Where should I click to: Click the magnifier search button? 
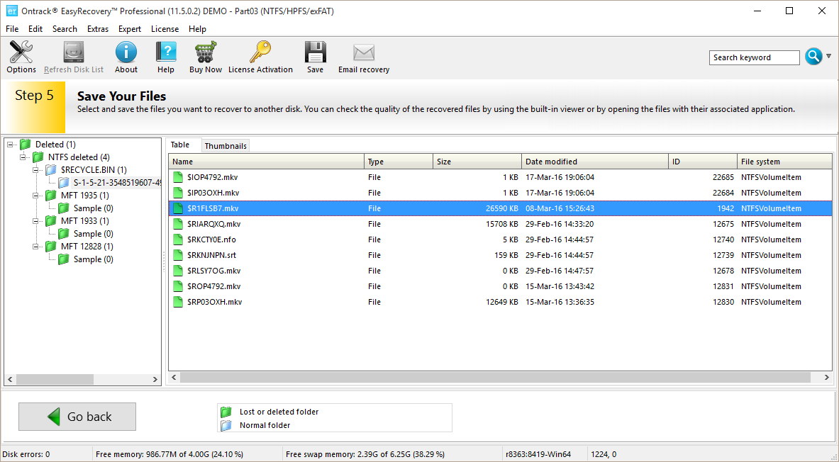[x=813, y=57]
